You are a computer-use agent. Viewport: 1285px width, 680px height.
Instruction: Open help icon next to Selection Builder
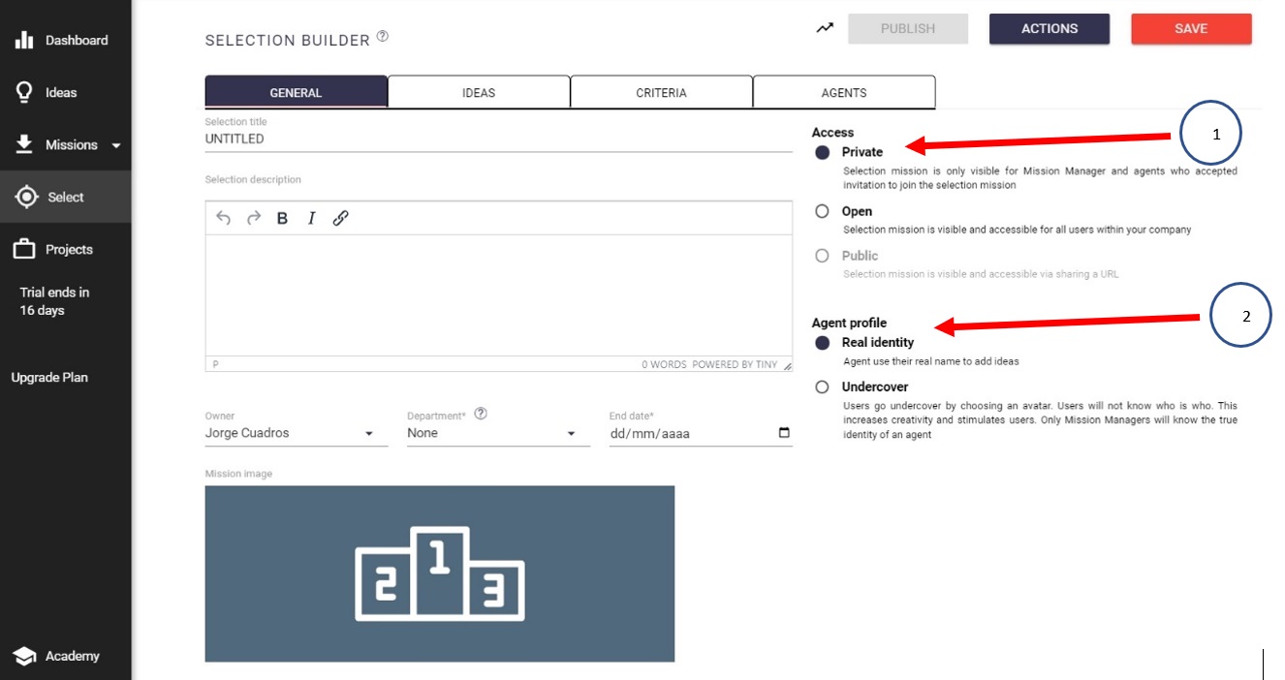[383, 37]
